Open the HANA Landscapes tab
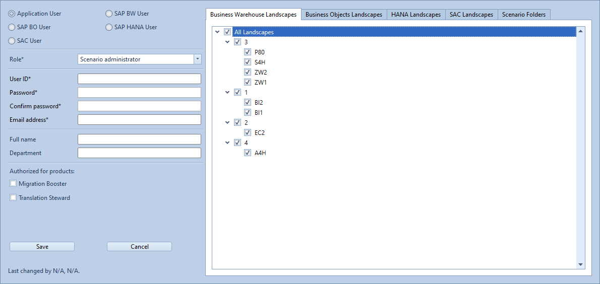The height and width of the screenshot is (284, 600). (416, 15)
